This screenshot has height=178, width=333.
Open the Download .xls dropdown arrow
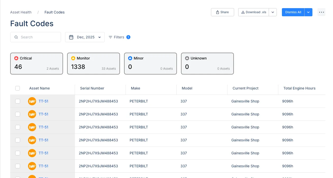point(273,12)
